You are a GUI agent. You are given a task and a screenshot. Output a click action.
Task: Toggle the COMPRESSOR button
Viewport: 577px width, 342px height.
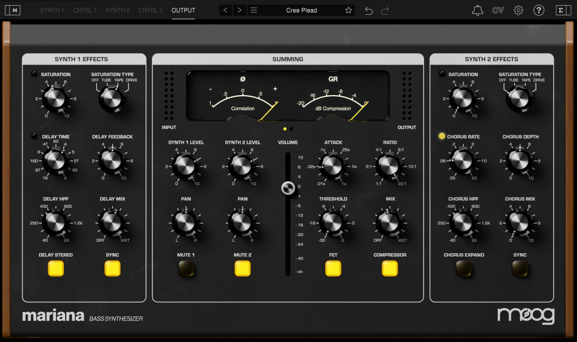click(390, 268)
